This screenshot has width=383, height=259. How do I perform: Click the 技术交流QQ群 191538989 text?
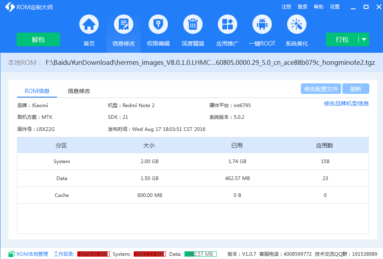[x=346, y=254]
